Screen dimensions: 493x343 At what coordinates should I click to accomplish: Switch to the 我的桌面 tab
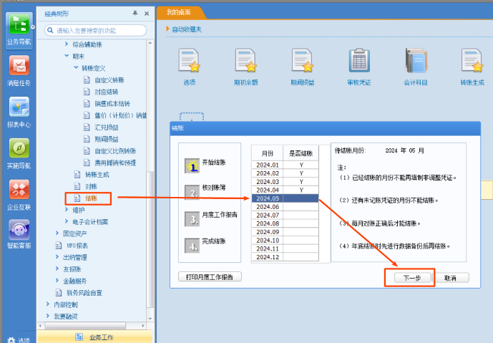pyautogui.click(x=180, y=12)
